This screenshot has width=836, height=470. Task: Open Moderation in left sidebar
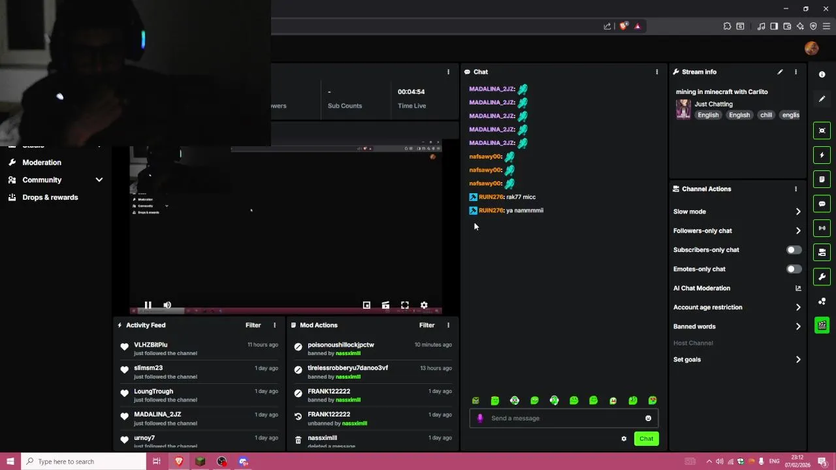(42, 163)
